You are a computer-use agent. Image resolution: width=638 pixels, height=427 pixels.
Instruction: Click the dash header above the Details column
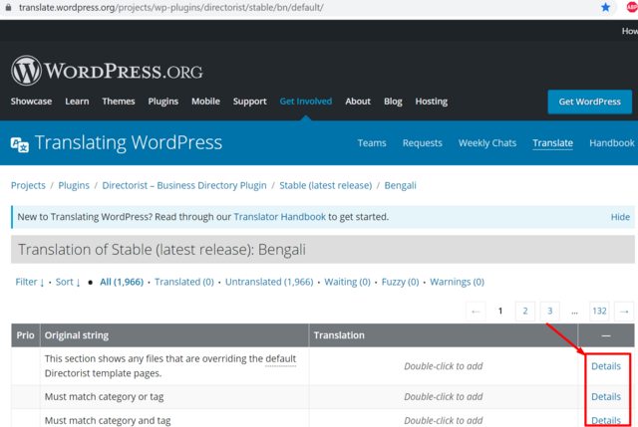[x=606, y=335]
